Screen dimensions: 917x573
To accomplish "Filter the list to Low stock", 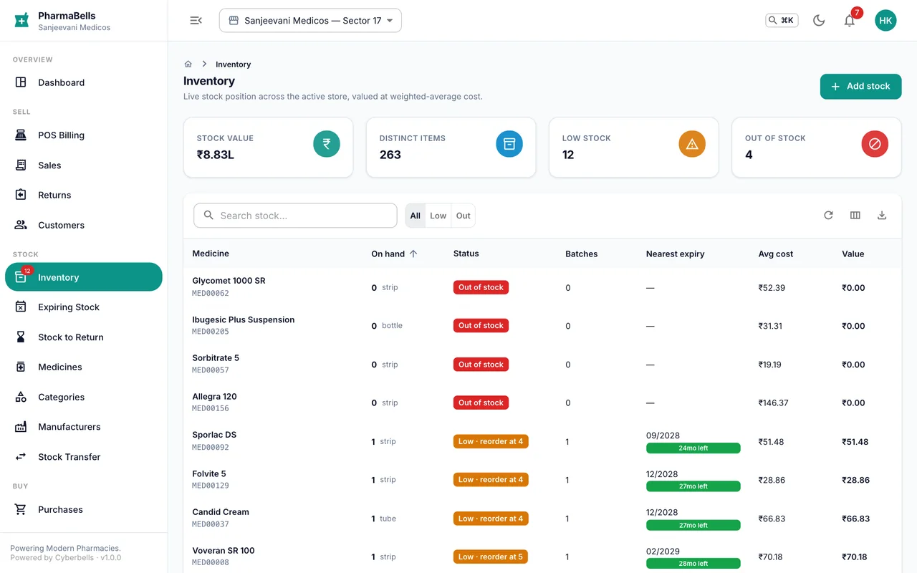I will 438,216.
